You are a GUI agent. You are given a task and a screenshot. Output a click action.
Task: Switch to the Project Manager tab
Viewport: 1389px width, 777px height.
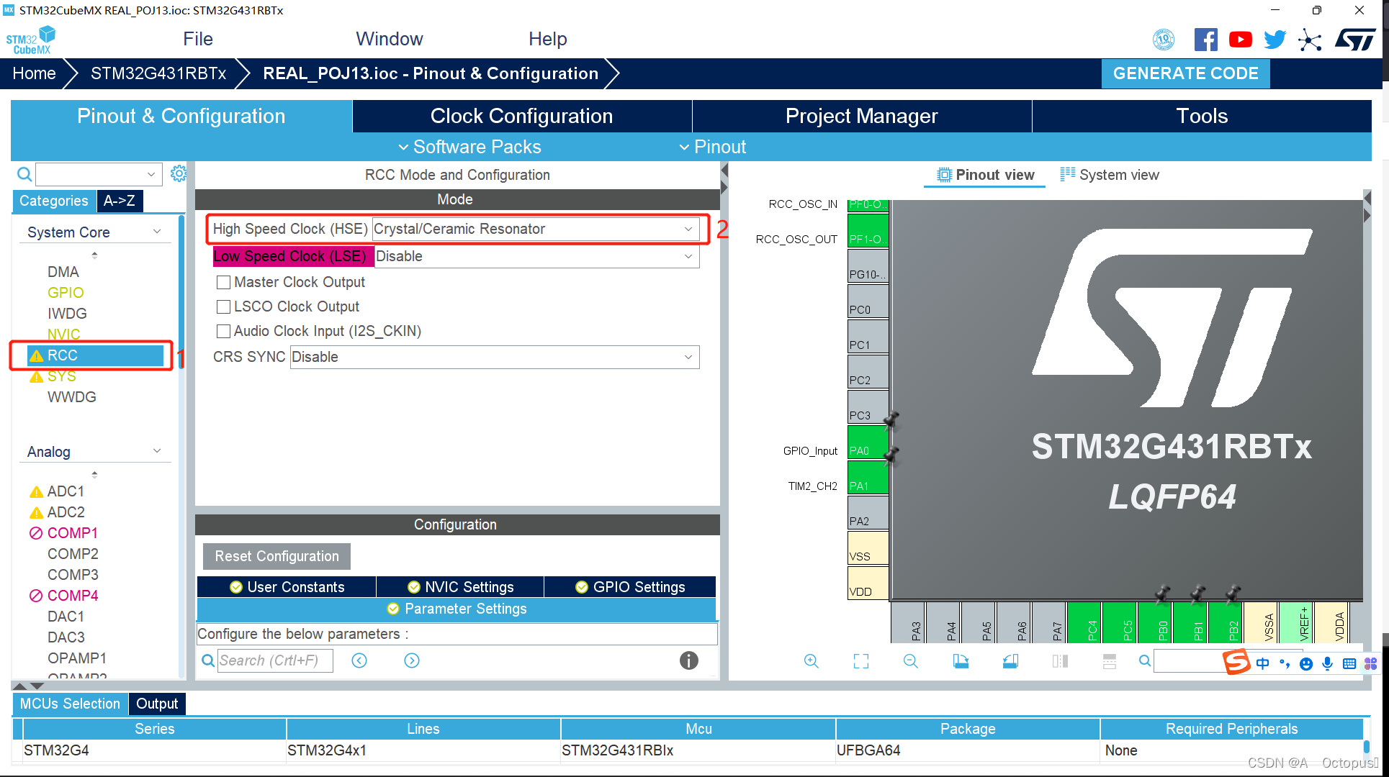click(861, 116)
